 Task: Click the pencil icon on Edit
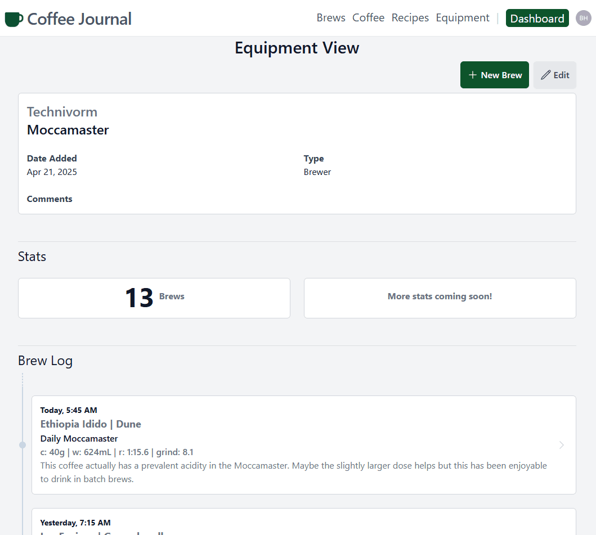tap(545, 75)
